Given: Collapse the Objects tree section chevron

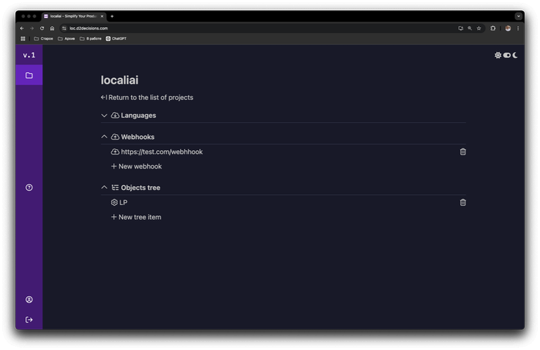Looking at the screenshot, I should click(104, 187).
